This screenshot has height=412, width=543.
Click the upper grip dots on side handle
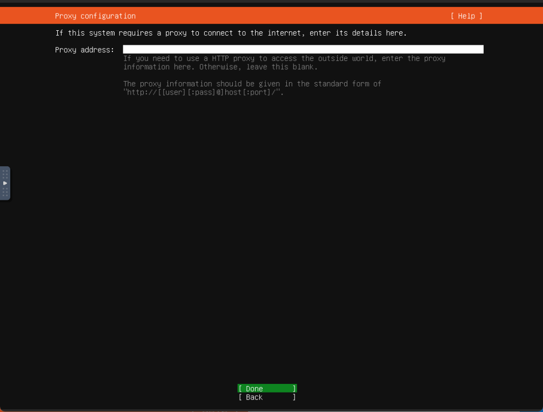coord(5,174)
